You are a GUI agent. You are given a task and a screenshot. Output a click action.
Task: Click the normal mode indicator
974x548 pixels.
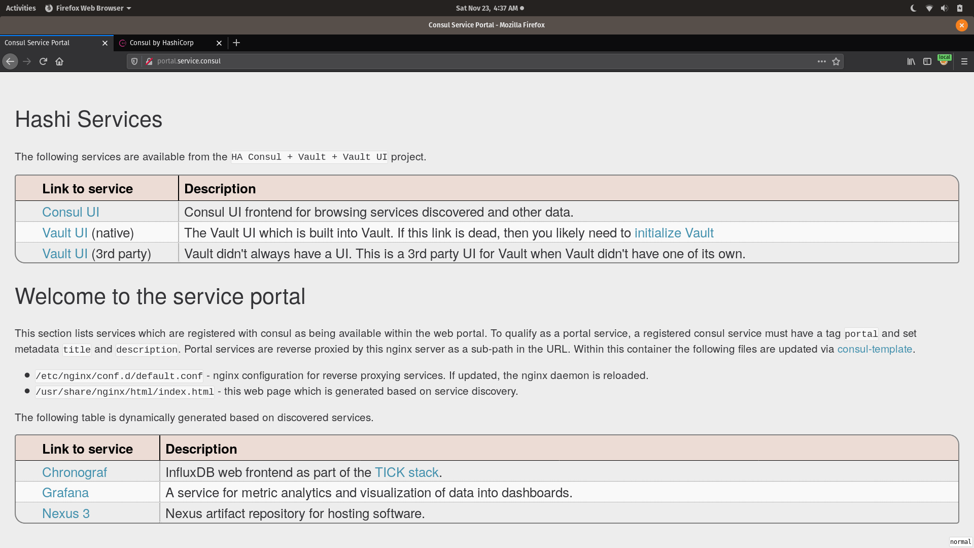click(x=961, y=542)
